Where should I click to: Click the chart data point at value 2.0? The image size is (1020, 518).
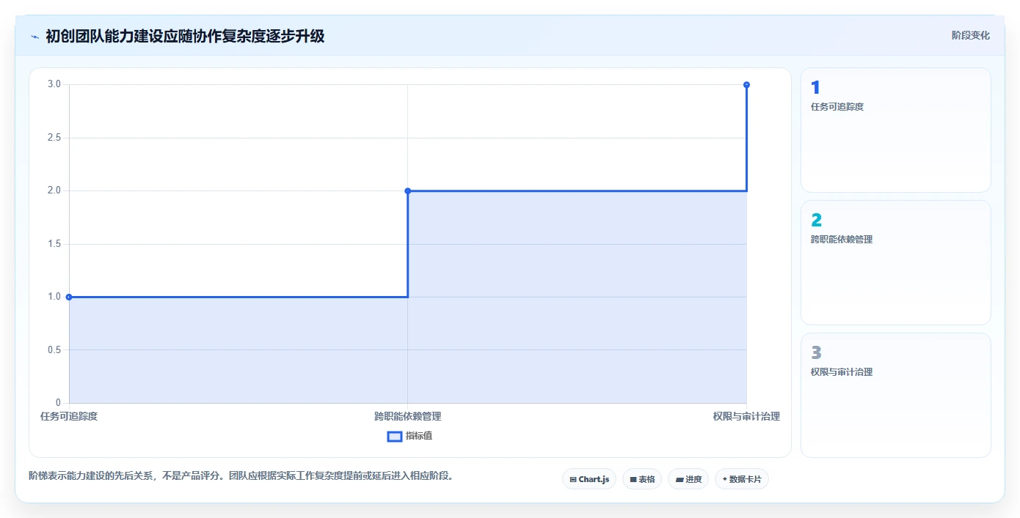point(408,190)
